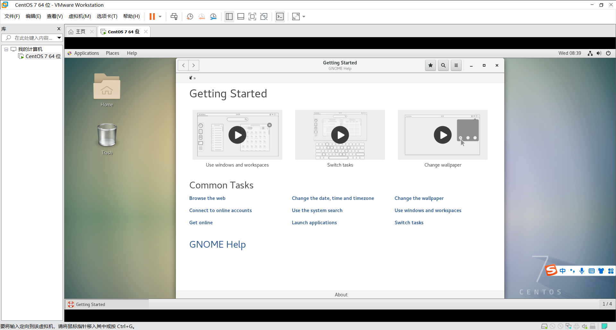Screen dimensions: 616x330
Task: Close the library panel
Action: (59, 29)
